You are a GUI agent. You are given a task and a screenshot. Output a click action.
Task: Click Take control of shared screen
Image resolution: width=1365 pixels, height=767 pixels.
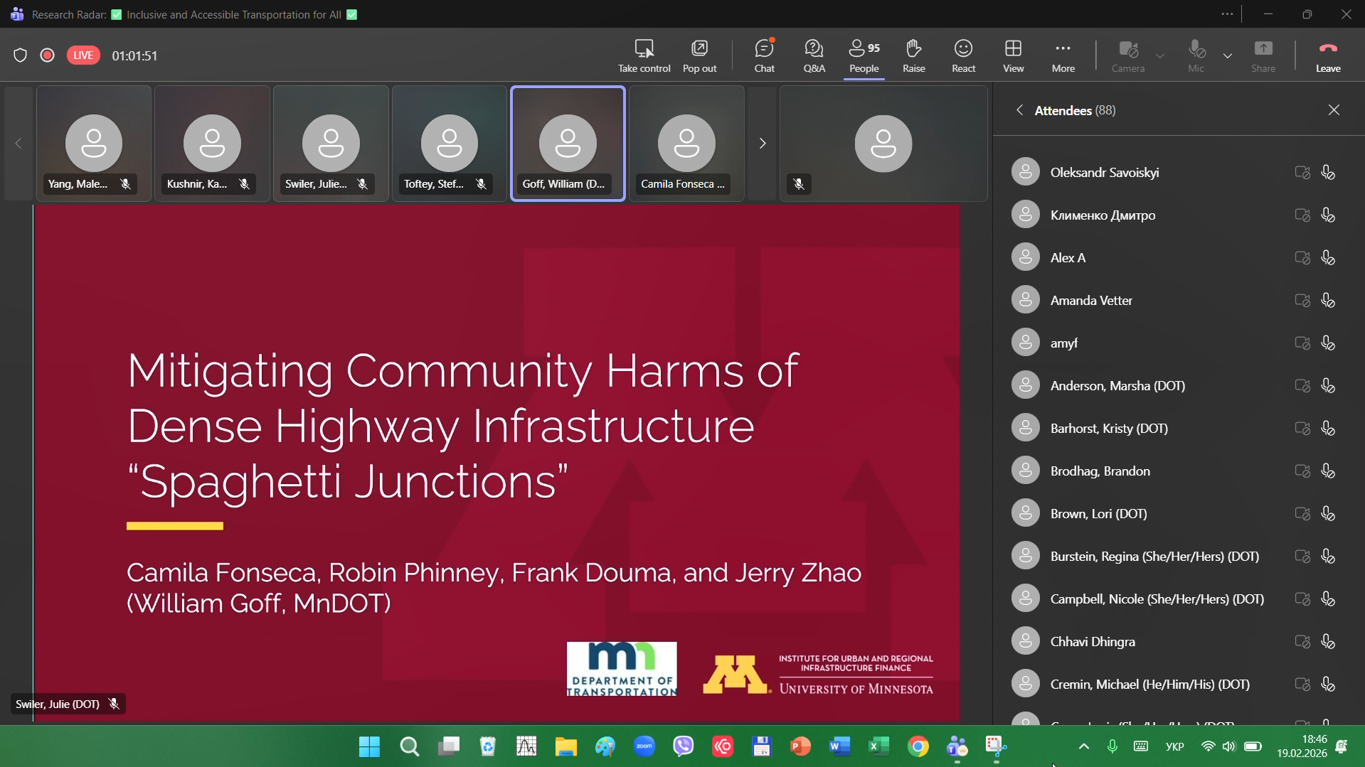(644, 55)
